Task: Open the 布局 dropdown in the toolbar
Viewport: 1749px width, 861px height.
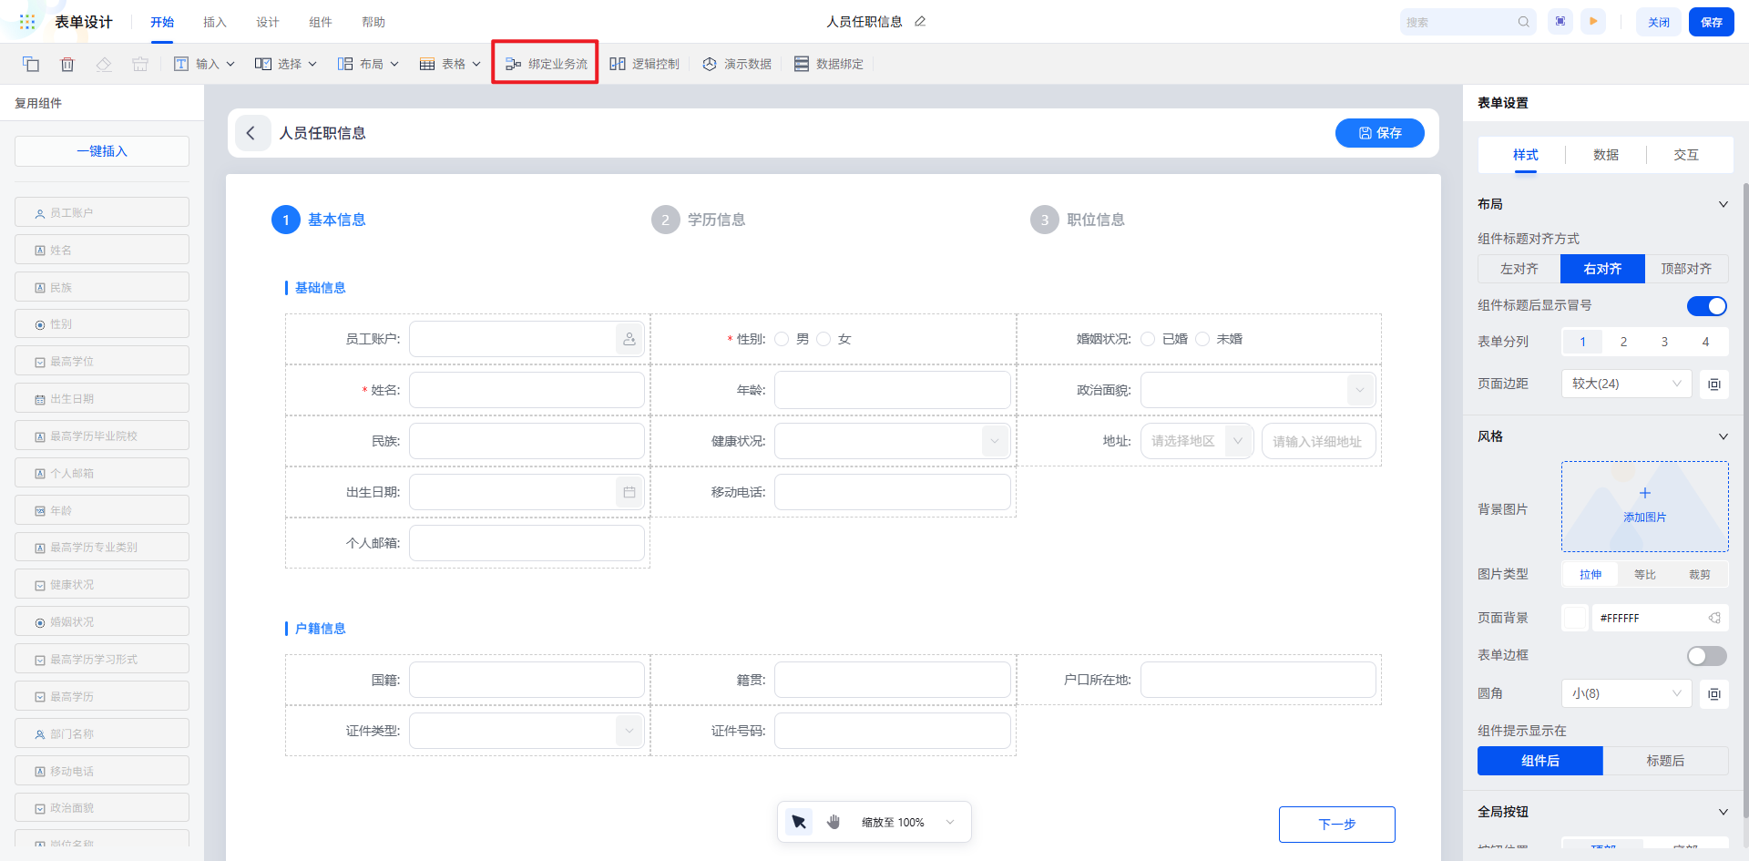Action: 368,64
